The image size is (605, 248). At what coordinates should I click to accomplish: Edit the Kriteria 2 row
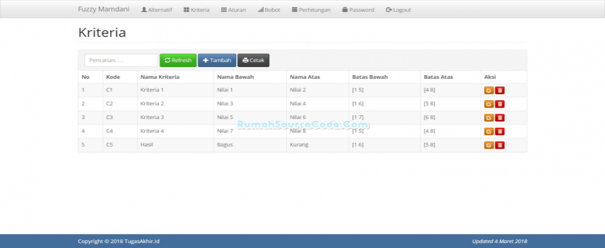[x=489, y=104]
